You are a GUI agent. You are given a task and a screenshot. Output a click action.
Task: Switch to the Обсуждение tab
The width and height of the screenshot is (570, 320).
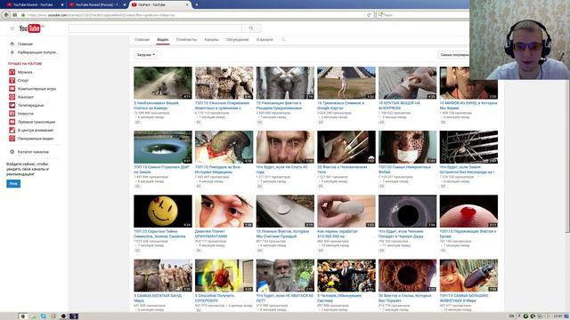coord(238,39)
